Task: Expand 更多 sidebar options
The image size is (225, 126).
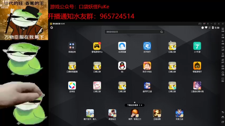Action: pos(223,80)
